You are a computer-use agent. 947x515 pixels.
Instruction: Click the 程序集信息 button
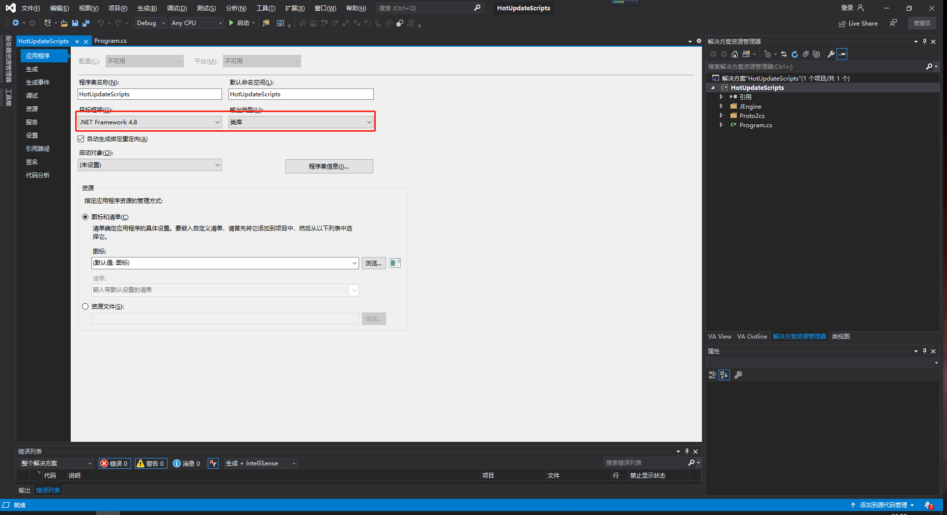point(329,166)
